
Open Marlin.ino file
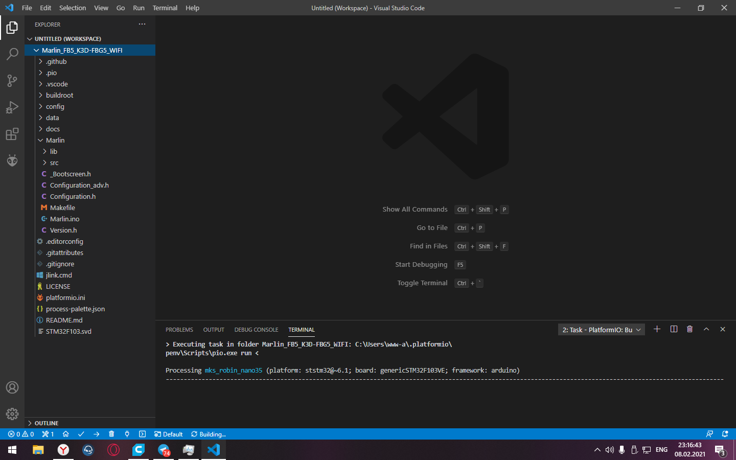[90, 219]
